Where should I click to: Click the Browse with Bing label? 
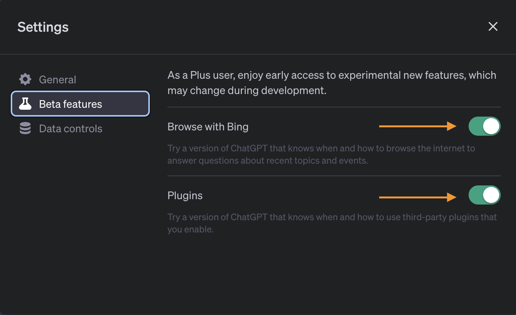pyautogui.click(x=208, y=127)
